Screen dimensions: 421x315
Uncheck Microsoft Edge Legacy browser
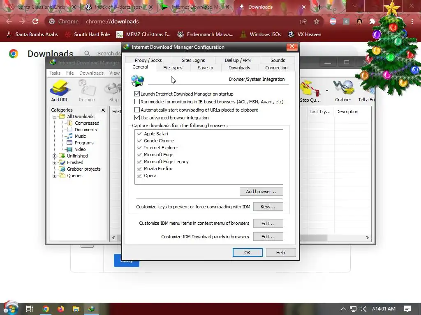point(140,161)
